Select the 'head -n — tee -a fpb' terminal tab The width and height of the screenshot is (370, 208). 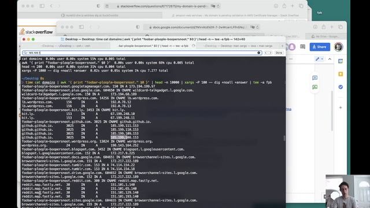(153, 46)
